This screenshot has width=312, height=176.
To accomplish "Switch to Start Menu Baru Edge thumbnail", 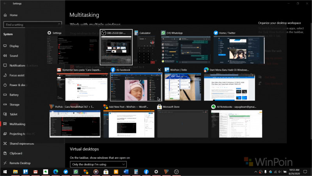I will [229, 87].
